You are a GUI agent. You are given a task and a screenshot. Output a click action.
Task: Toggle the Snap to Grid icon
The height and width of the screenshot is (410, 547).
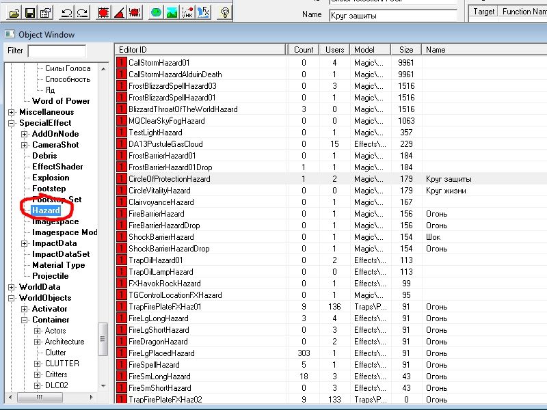click(103, 12)
